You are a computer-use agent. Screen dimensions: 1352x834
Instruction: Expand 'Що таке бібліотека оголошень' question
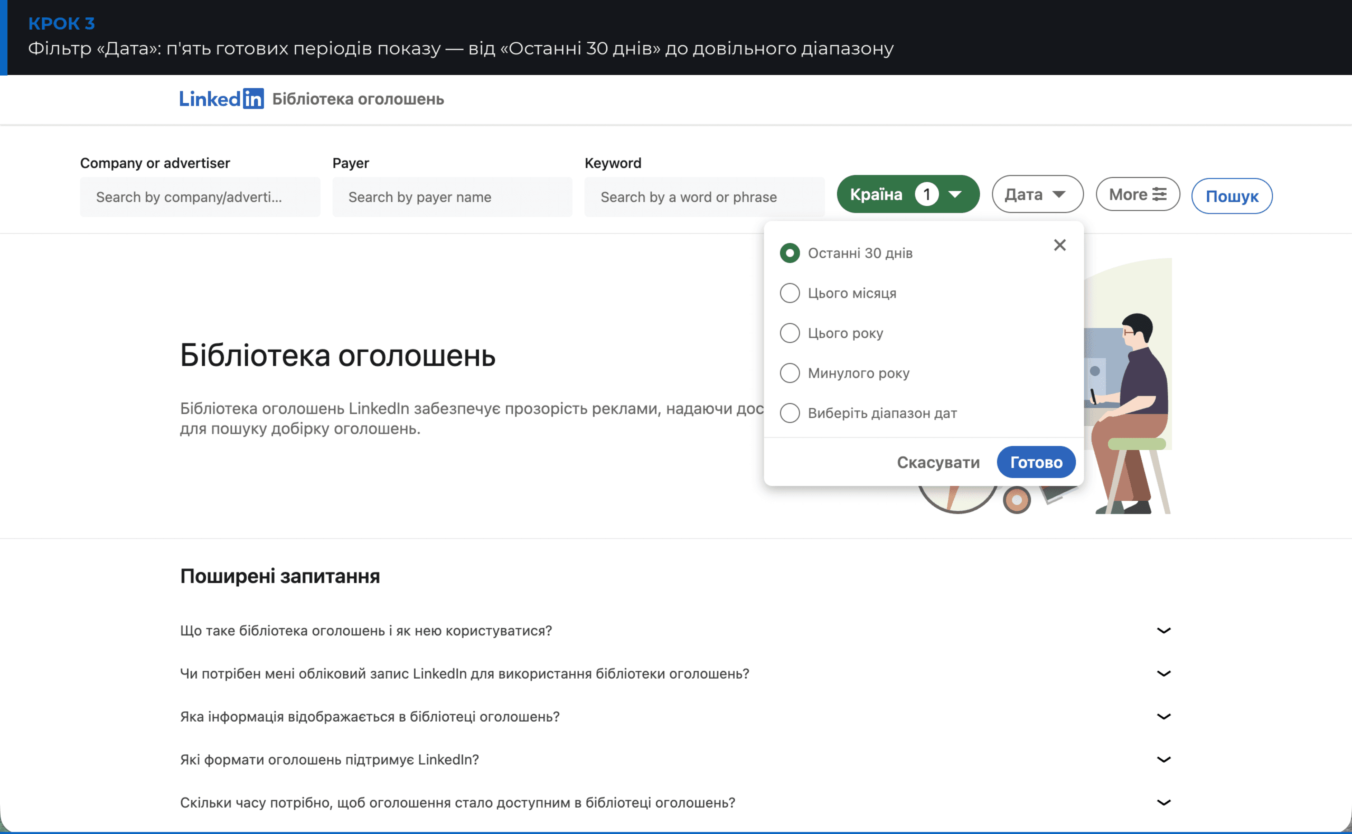(675, 631)
